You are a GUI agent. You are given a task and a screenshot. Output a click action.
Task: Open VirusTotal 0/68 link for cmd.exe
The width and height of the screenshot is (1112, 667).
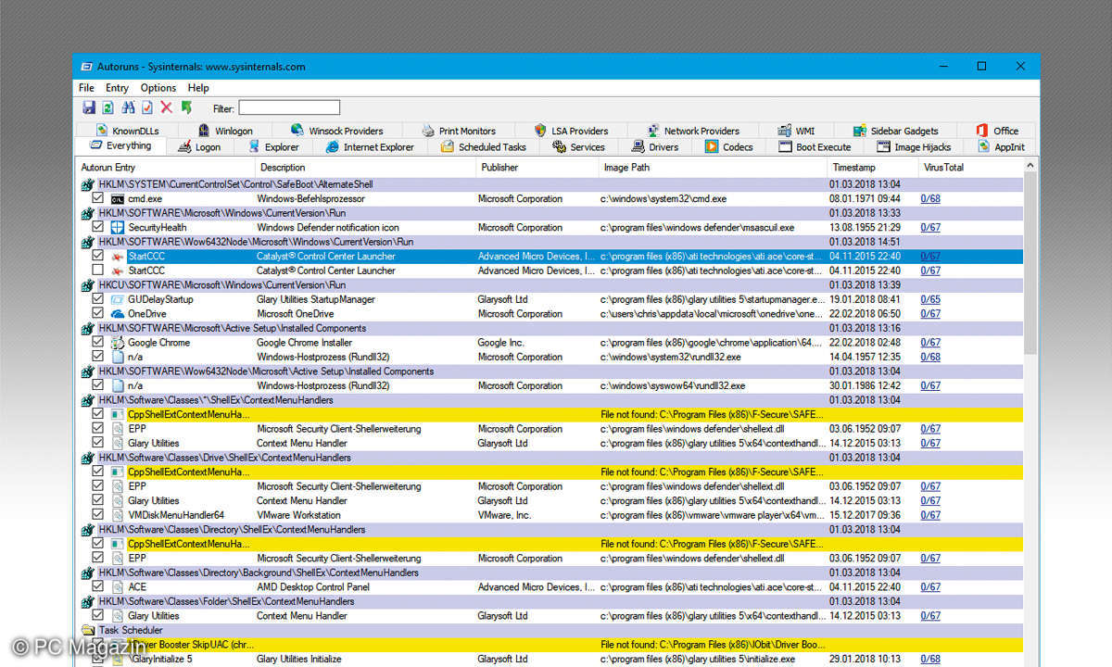(x=930, y=199)
